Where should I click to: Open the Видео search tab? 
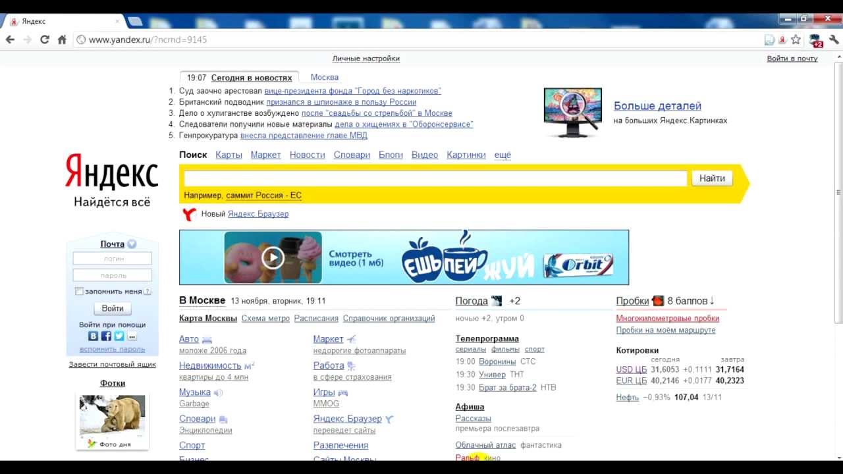(425, 155)
